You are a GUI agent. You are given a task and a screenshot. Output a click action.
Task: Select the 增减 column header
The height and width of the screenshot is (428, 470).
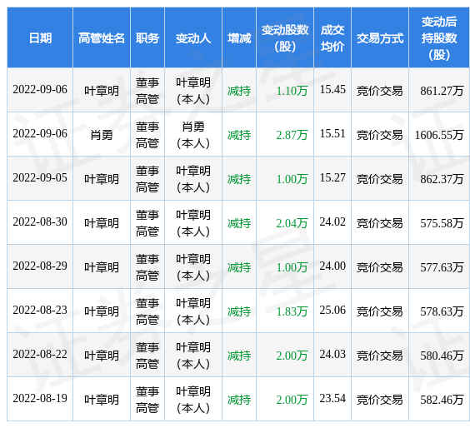[x=239, y=38]
